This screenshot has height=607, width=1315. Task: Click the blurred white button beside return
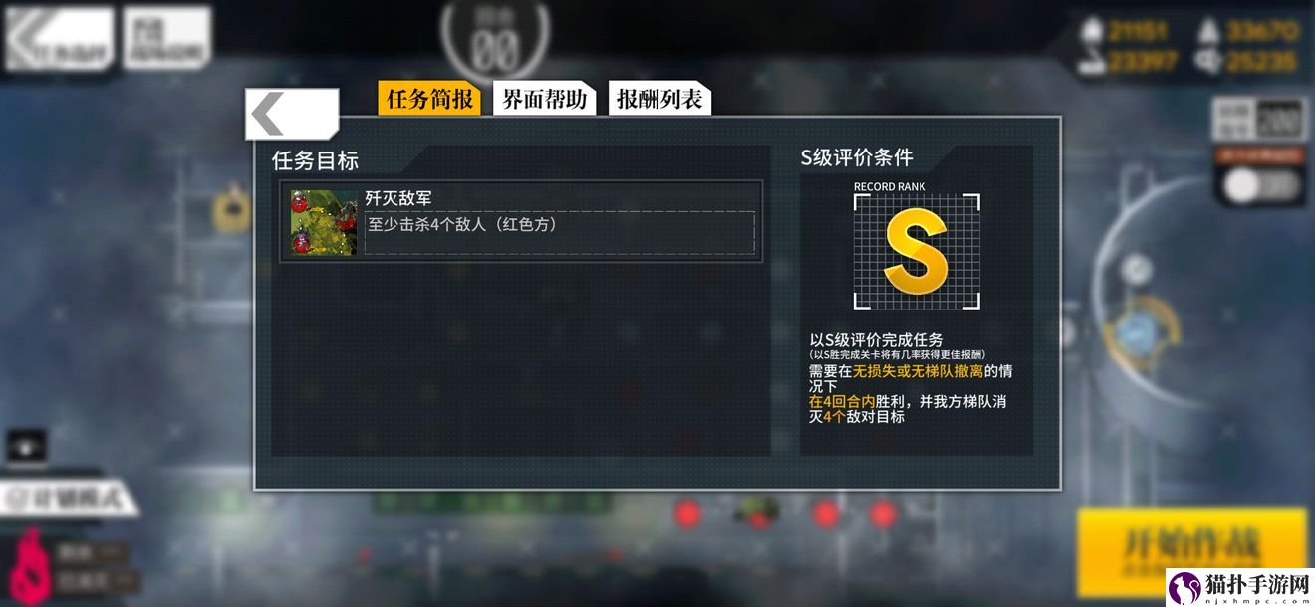pos(166,40)
